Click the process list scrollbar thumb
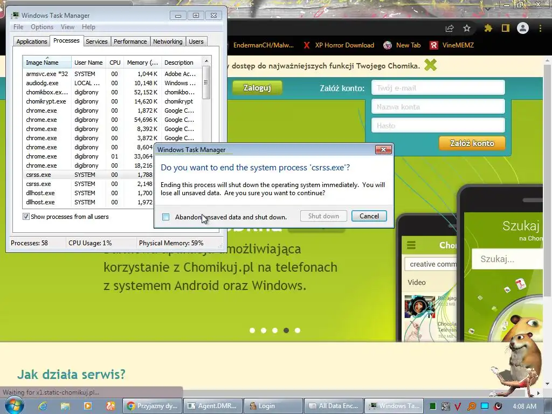This screenshot has height=414, width=552. [x=206, y=82]
